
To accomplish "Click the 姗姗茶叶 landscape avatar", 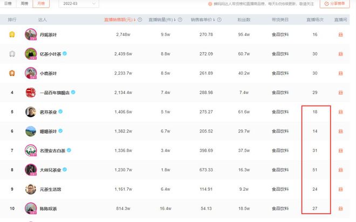I will (31, 131).
